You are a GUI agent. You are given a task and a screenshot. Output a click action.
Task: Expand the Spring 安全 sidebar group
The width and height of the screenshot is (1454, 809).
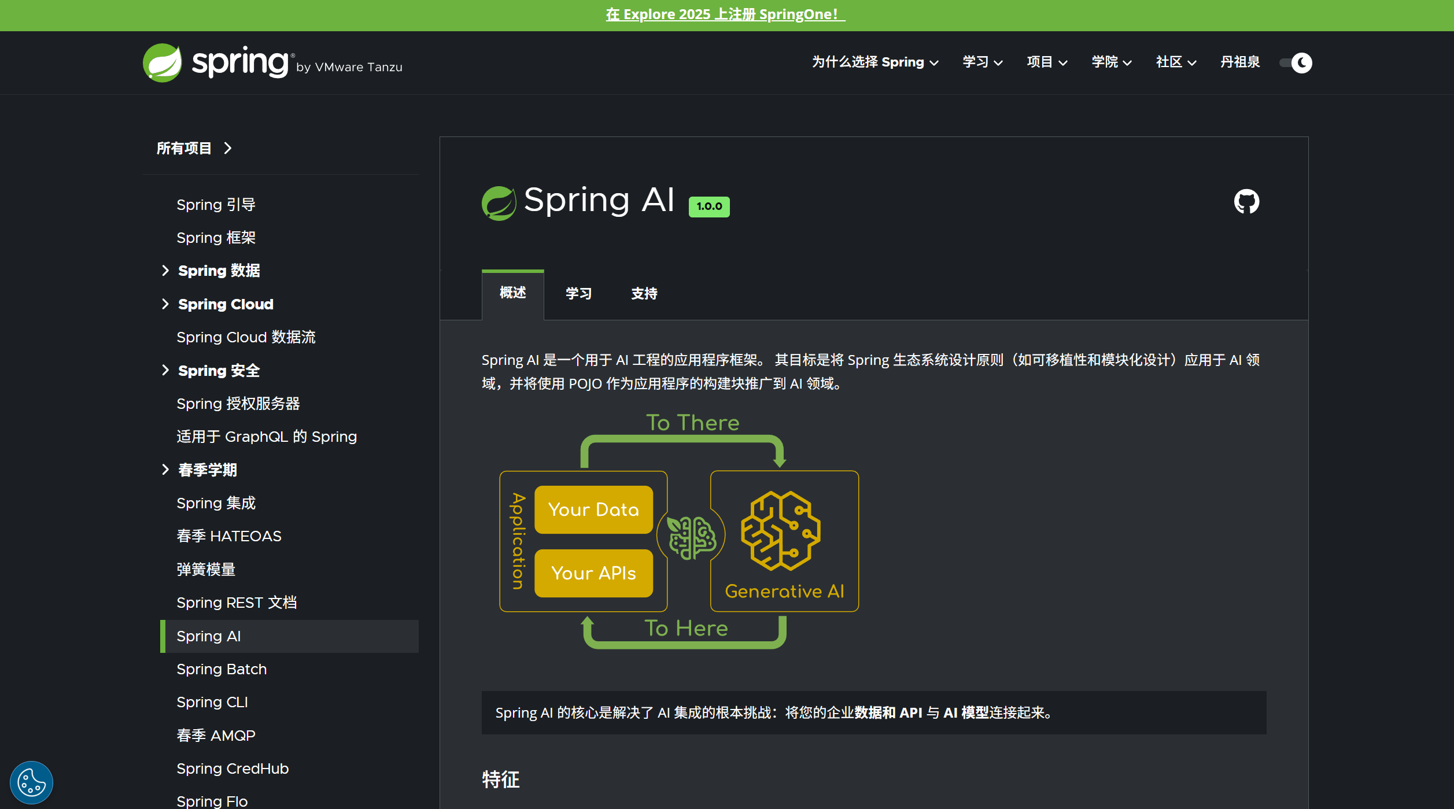[165, 370]
